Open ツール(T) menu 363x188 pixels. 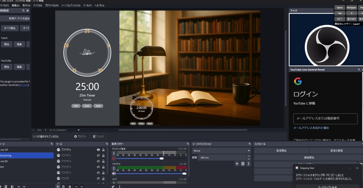tap(87, 5)
